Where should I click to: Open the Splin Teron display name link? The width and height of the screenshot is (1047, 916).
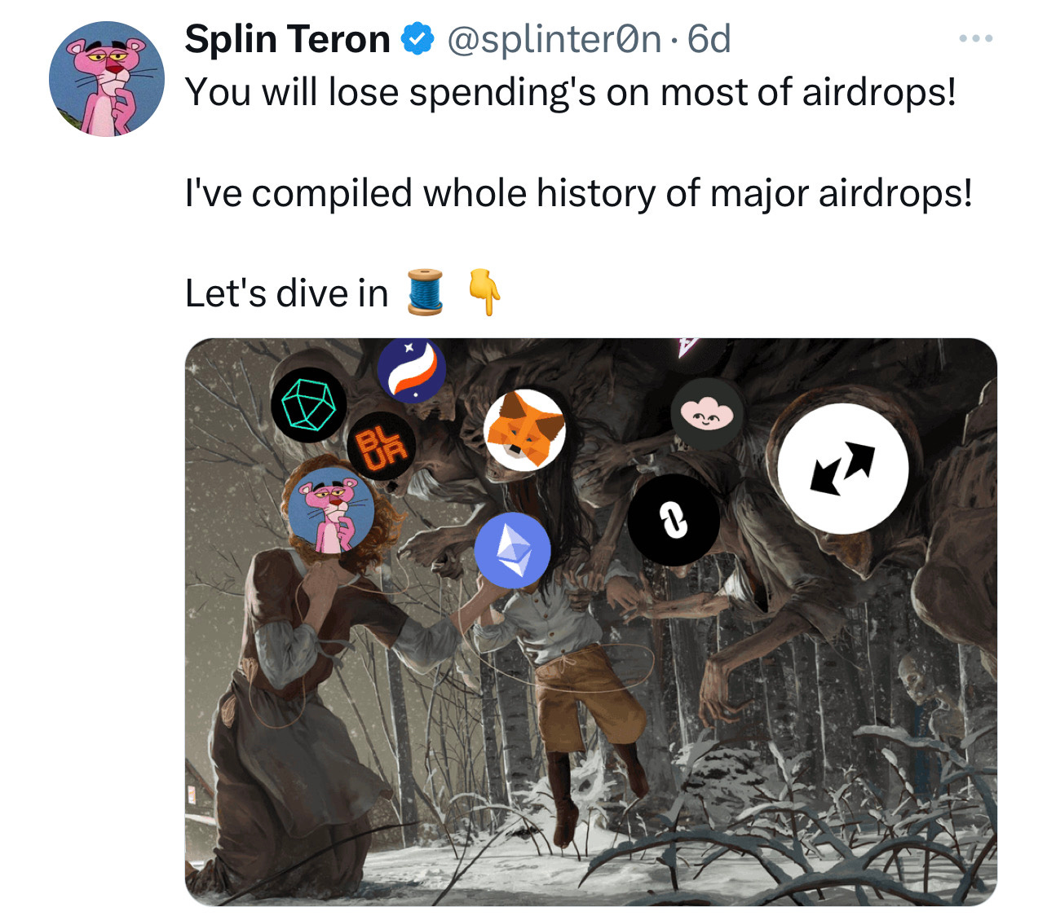tap(288, 39)
